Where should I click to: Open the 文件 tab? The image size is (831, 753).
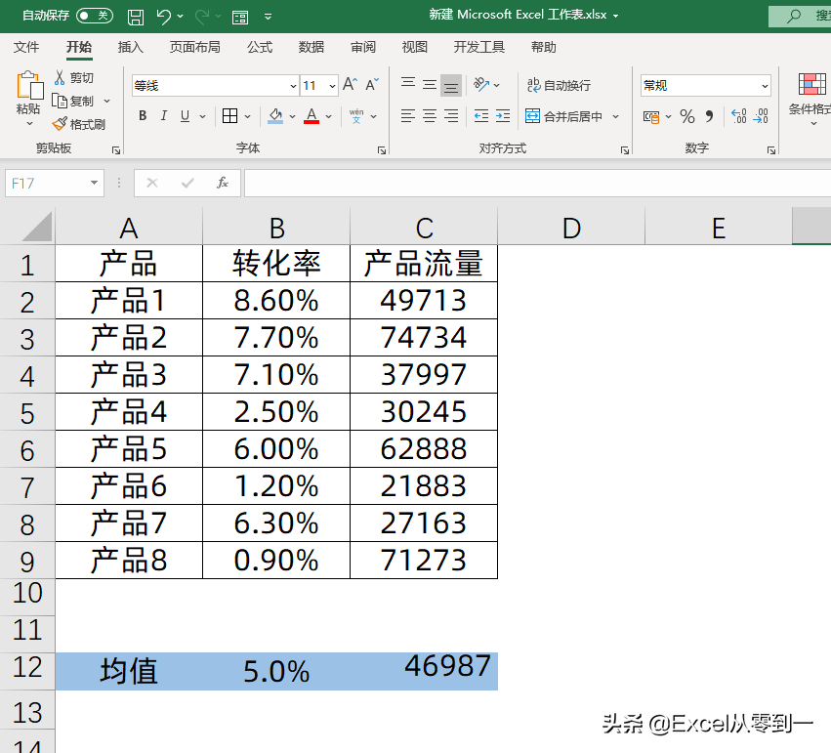[26, 47]
